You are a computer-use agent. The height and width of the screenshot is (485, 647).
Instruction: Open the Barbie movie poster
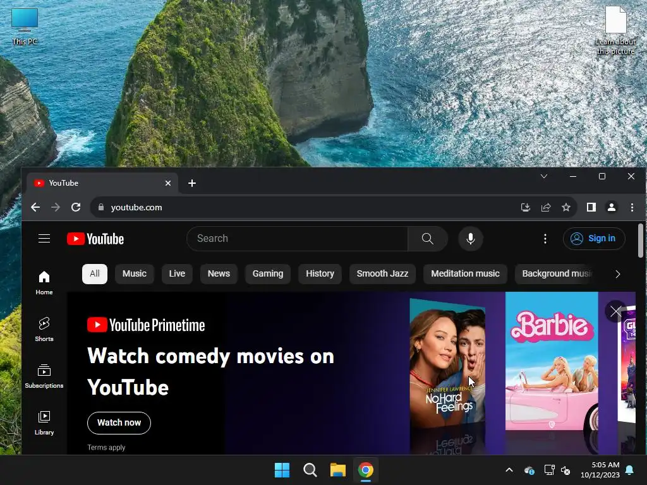point(552,361)
